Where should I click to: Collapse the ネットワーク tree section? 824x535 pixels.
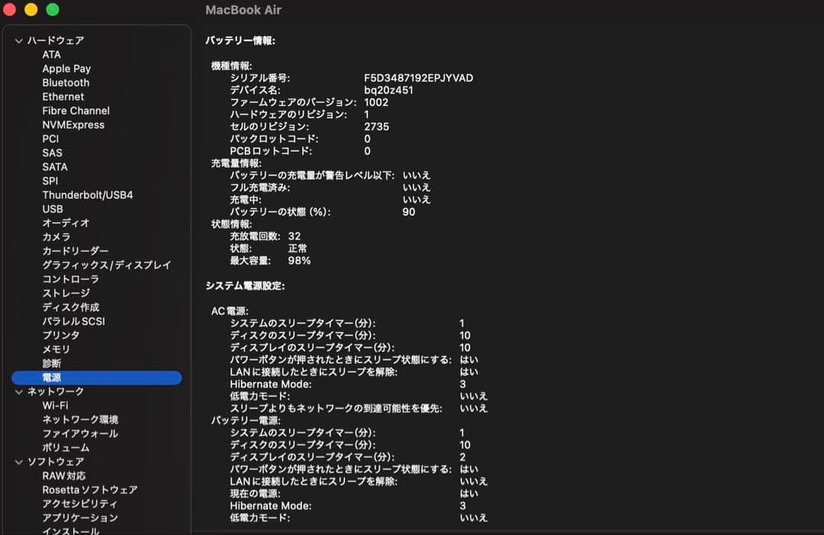tap(18, 391)
